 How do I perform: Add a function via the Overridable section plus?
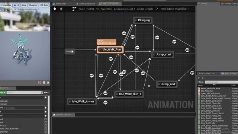pyautogui.click(x=45, y=108)
